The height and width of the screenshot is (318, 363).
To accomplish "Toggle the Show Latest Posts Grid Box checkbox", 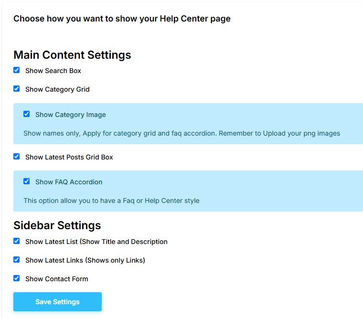I will coord(17,157).
